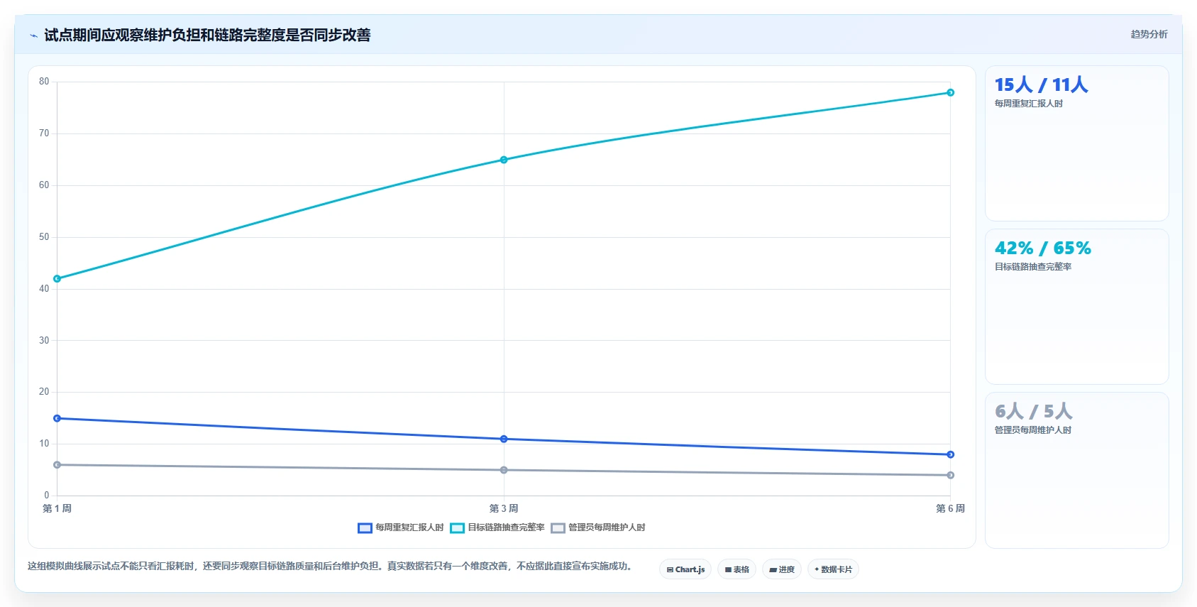Click the description paragraph starting 这组模拟曲线
Image resolution: width=1197 pixels, height=607 pixels.
tap(330, 566)
